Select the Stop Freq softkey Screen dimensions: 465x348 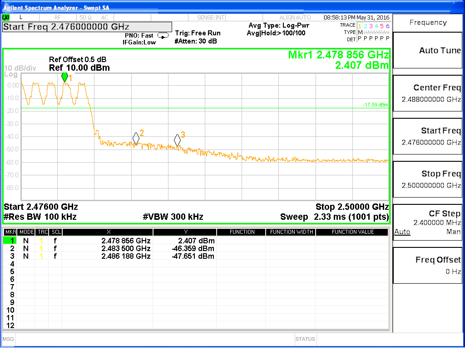tap(427, 179)
